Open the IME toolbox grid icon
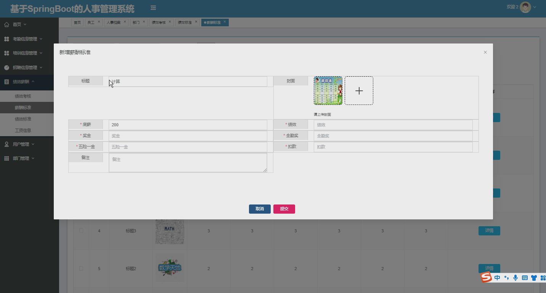 [x=543, y=278]
